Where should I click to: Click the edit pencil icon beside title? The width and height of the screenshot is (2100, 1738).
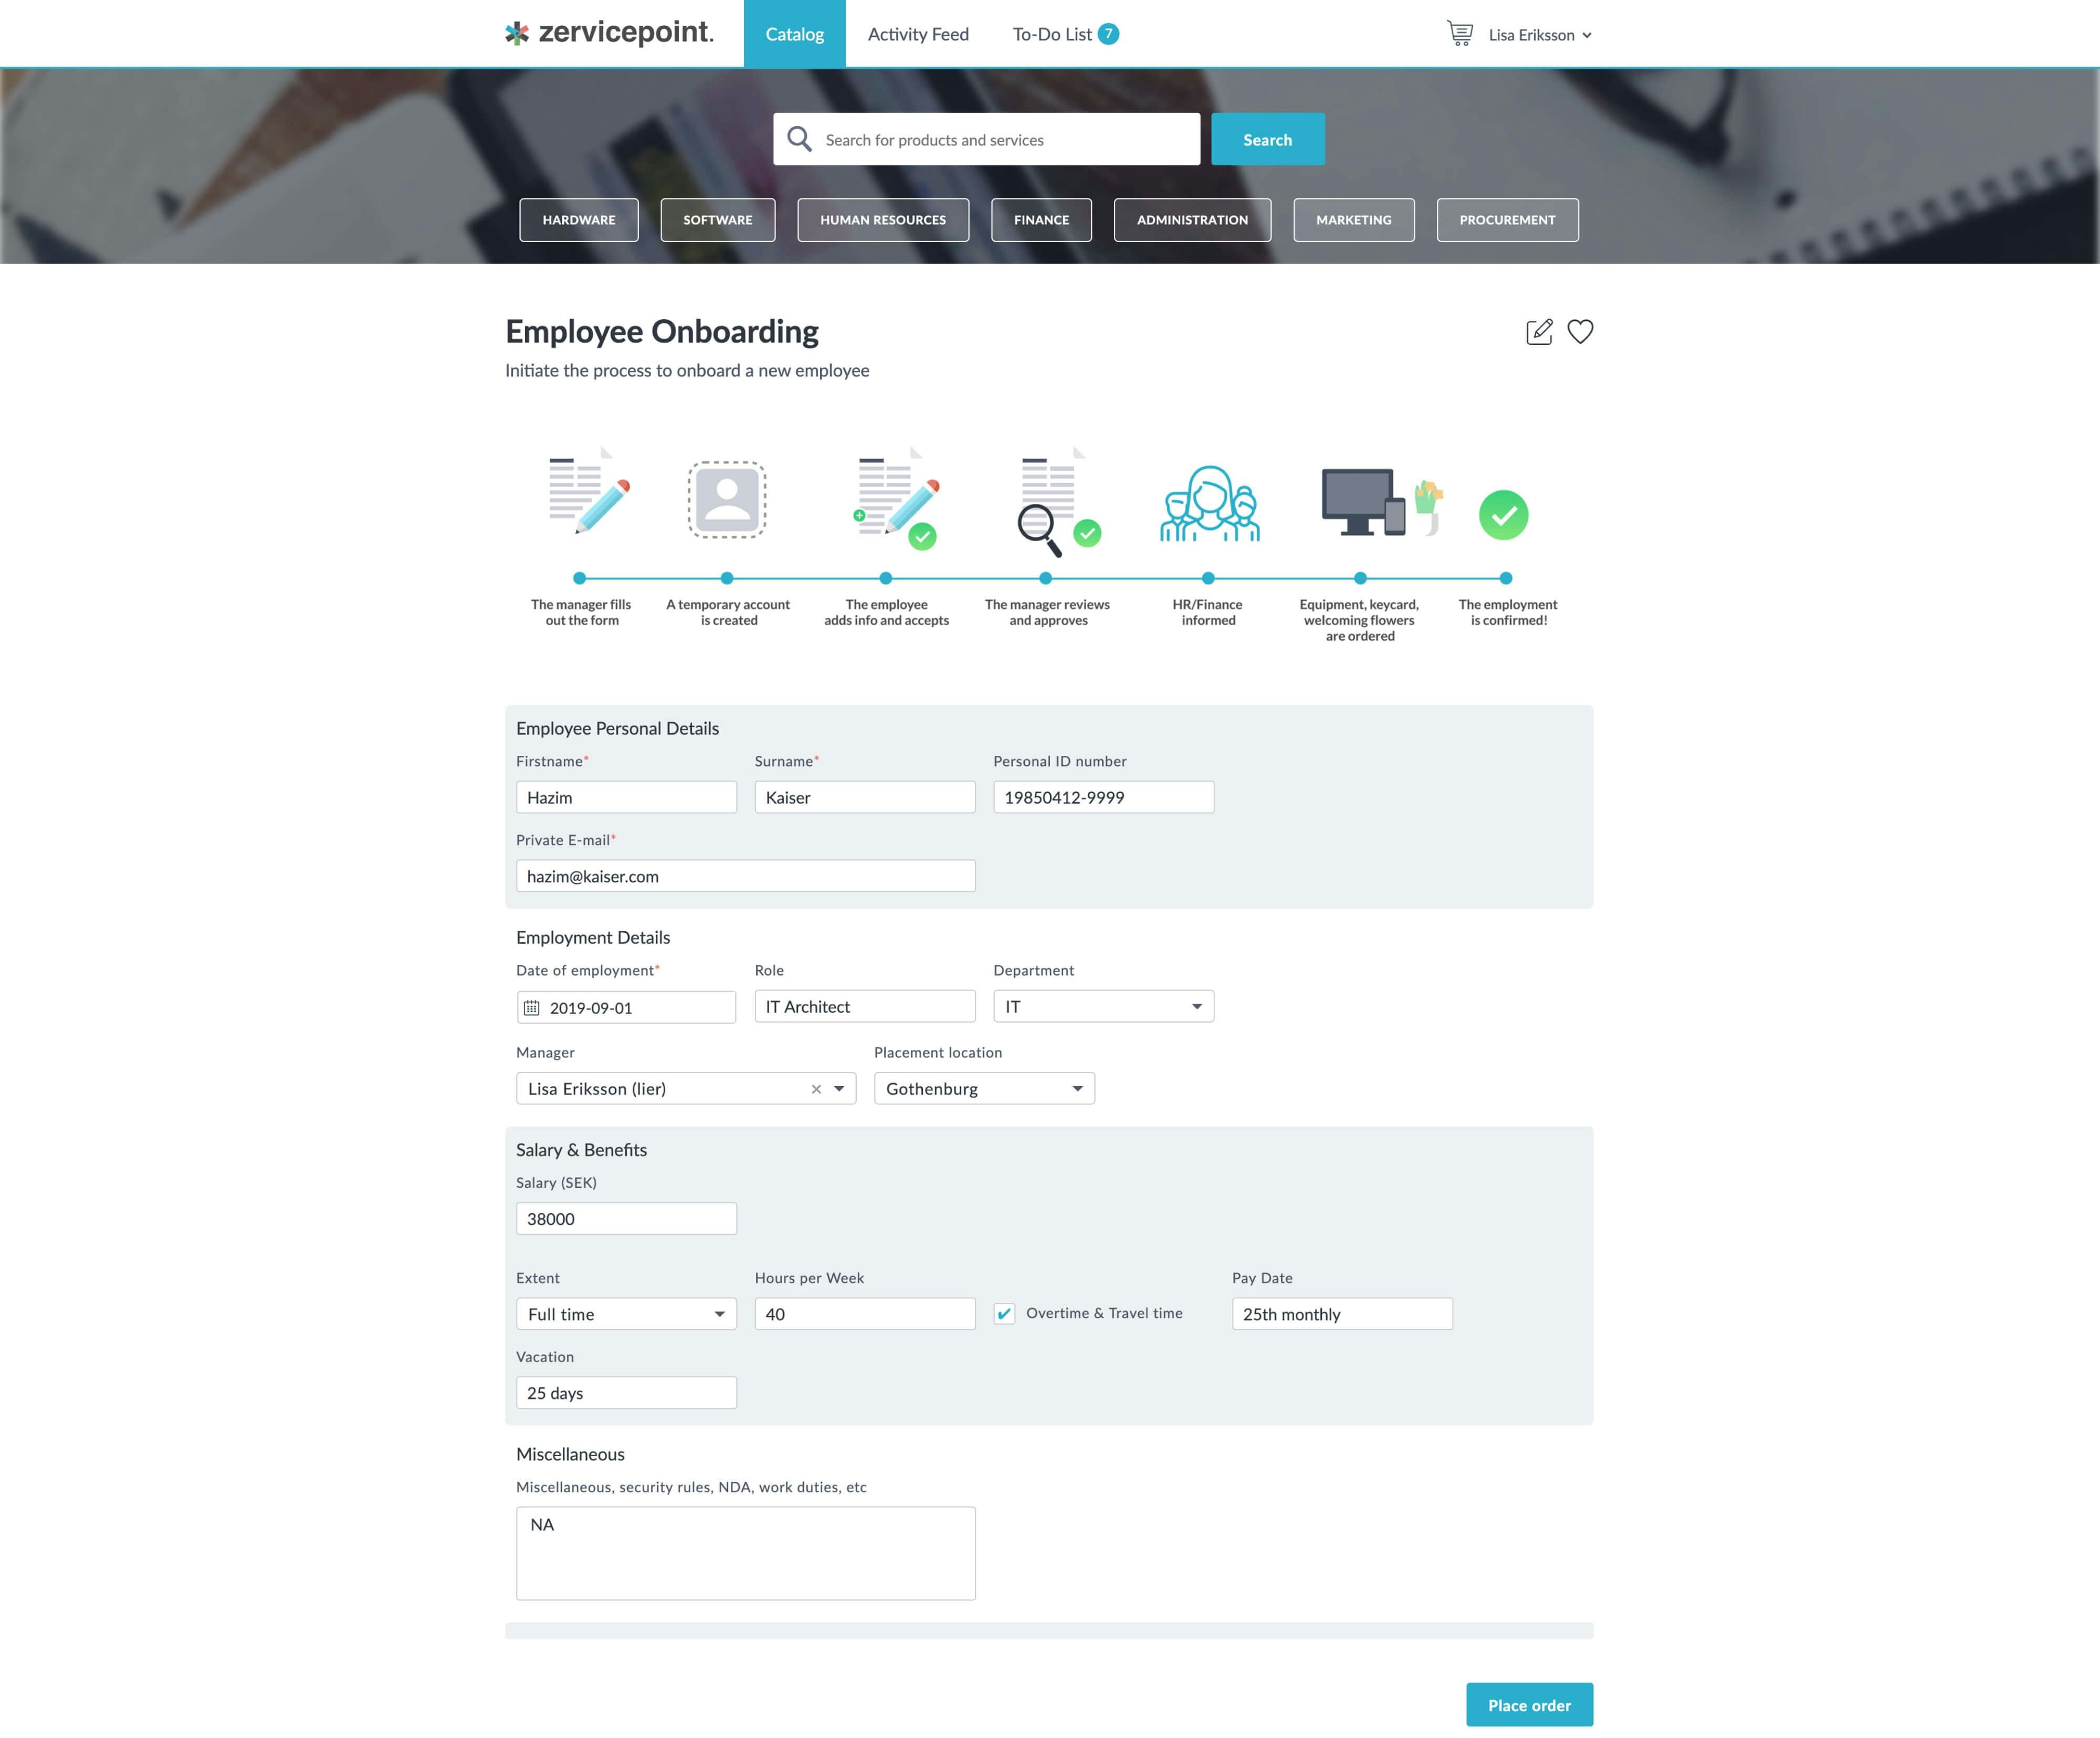pyautogui.click(x=1539, y=332)
